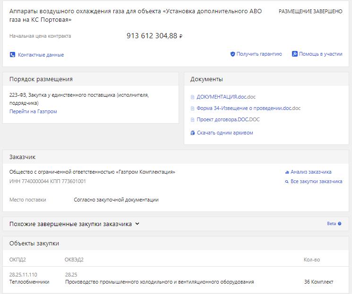352x294 pixels.
Task: Click the gavel icon for Помощь в участии
Action: [294, 54]
